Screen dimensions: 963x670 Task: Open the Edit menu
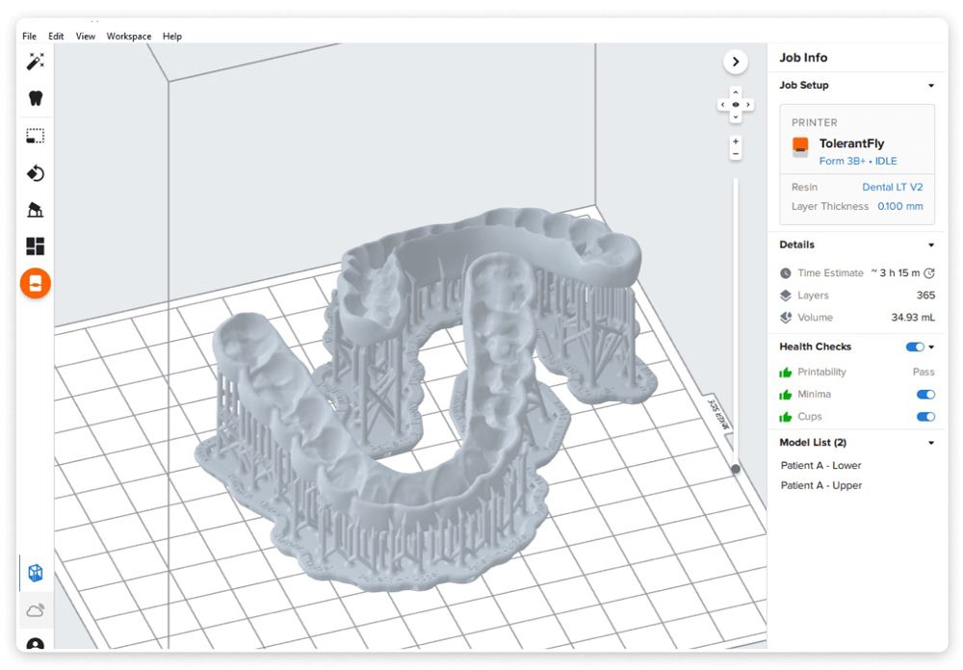click(x=56, y=37)
